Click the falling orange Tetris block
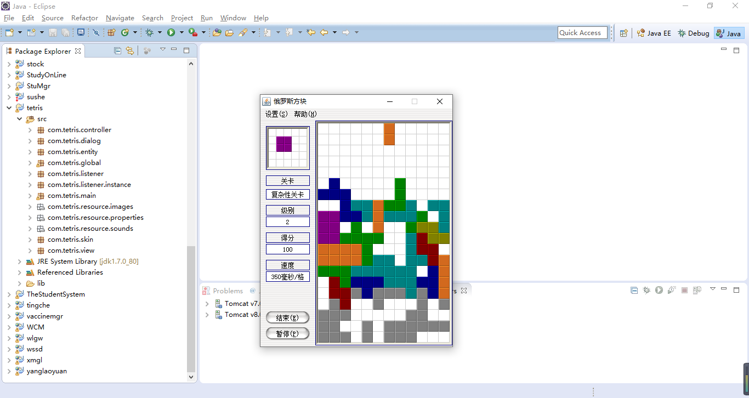 click(x=389, y=134)
